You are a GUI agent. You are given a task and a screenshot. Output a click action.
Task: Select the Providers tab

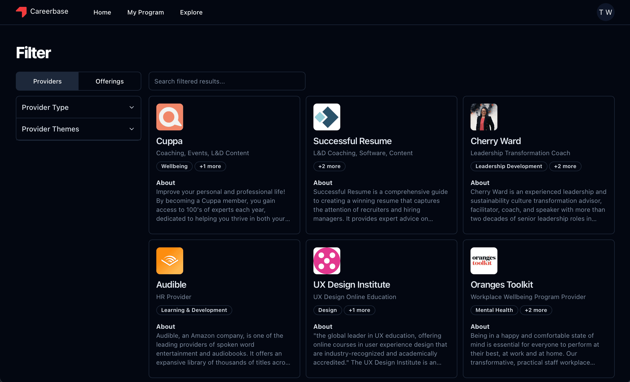[47, 81]
